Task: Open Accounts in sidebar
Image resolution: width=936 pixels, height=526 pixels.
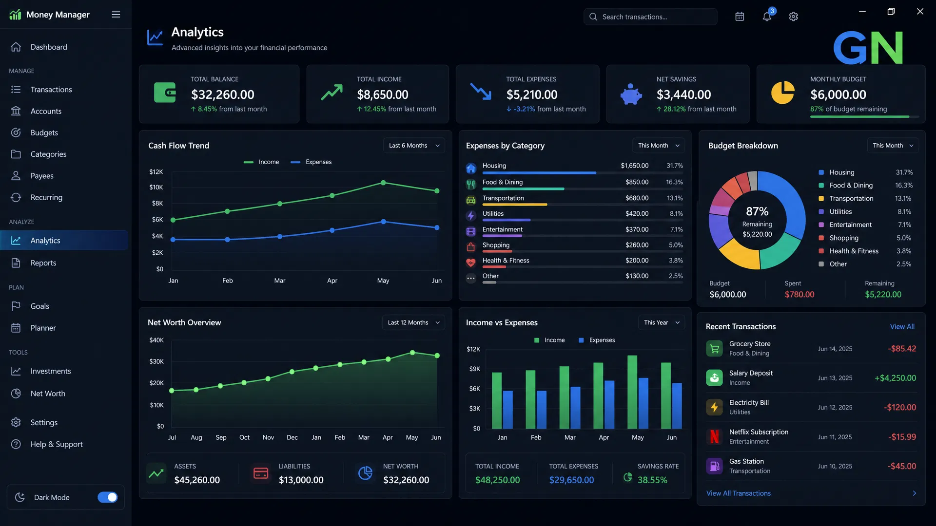Action: [64, 111]
